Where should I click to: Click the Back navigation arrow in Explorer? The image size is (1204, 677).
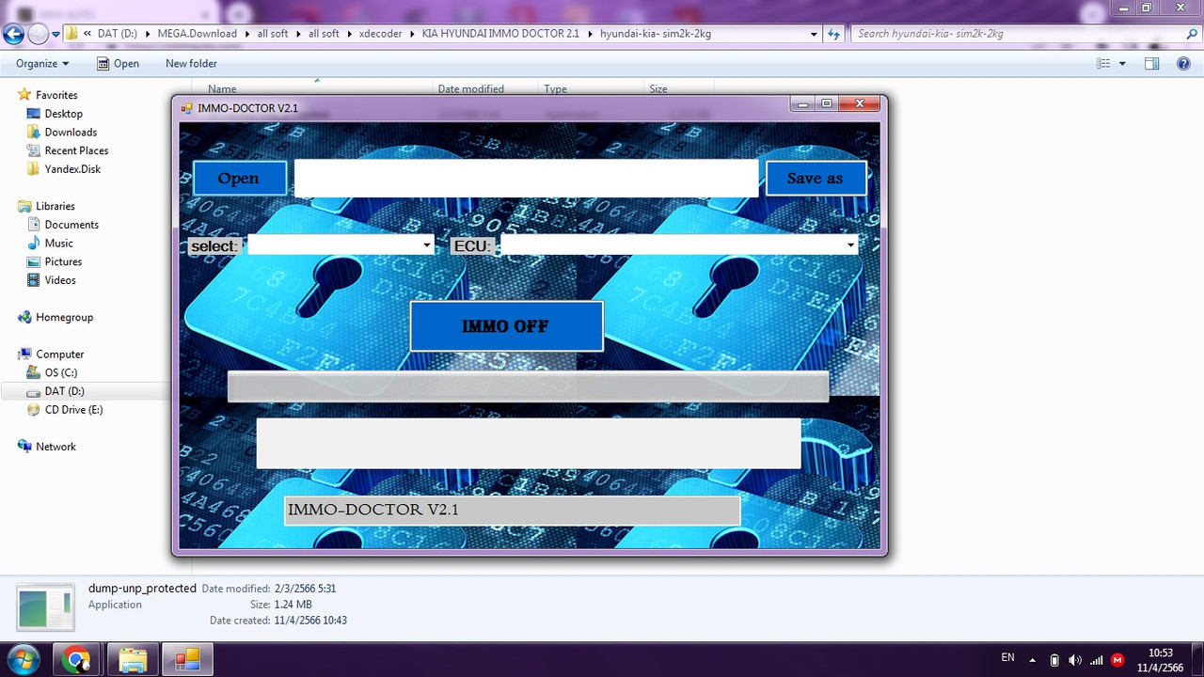click(13, 34)
